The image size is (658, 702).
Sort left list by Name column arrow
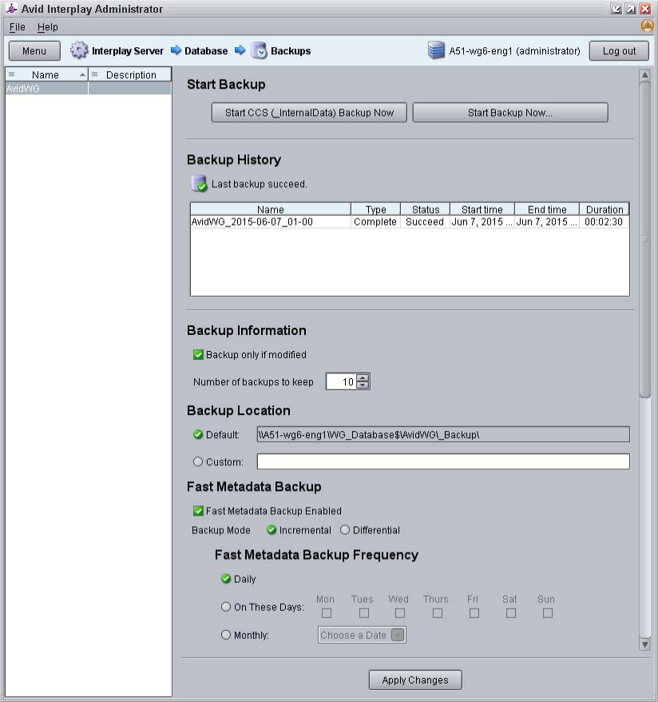point(82,75)
